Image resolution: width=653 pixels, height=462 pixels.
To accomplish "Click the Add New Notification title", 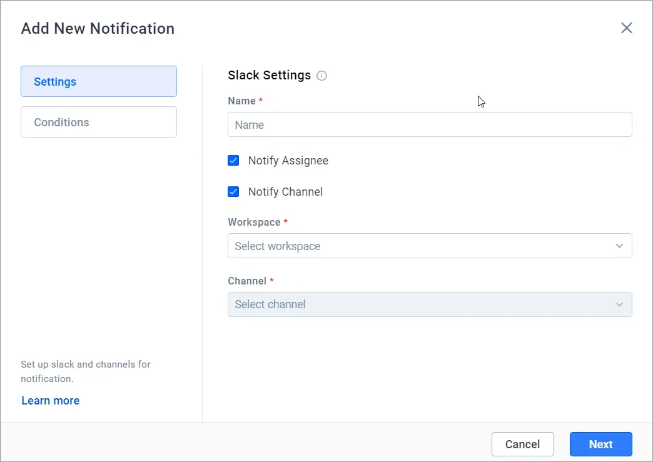I will coord(98,28).
